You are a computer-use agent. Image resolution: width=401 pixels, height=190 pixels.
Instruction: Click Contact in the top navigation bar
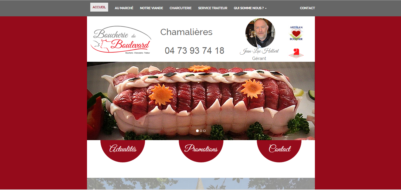tap(307, 8)
